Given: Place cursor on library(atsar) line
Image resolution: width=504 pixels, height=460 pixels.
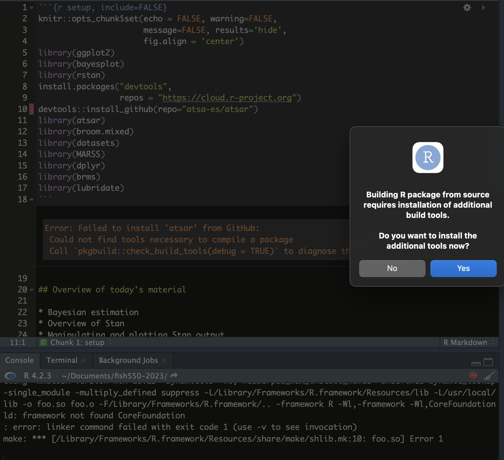Looking at the screenshot, I should 72,120.
